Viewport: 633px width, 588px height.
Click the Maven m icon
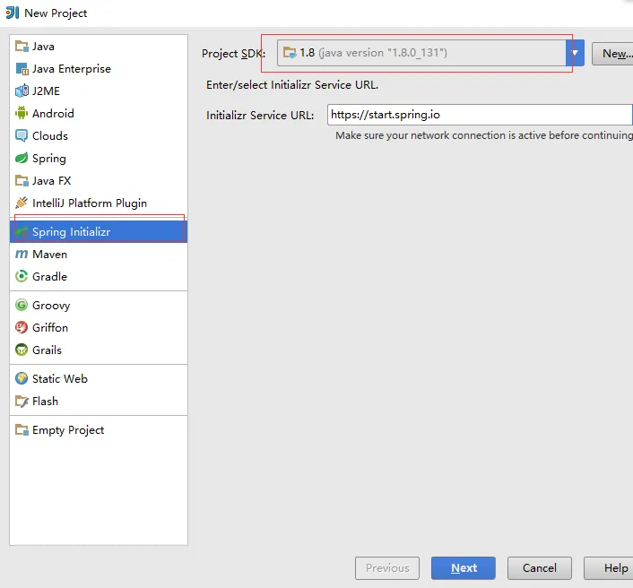coord(22,255)
